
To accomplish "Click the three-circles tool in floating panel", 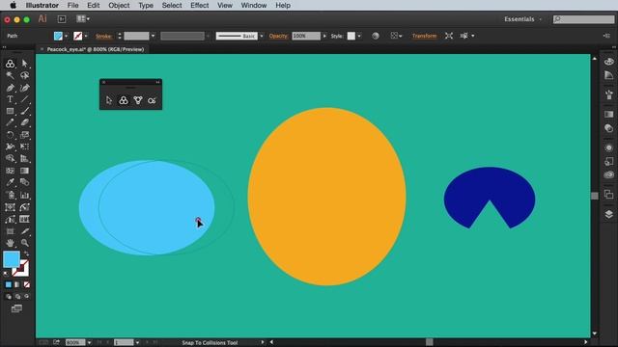I will pyautogui.click(x=124, y=100).
